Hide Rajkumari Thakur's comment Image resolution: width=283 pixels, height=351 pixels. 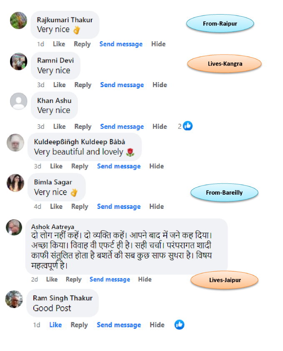point(158,44)
